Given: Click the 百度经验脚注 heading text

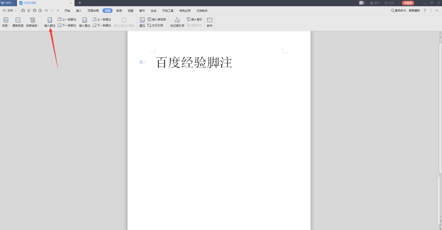Looking at the screenshot, I should click(x=194, y=63).
